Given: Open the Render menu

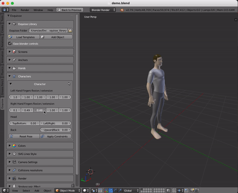Looking at the screenshot, I should click(25, 10).
